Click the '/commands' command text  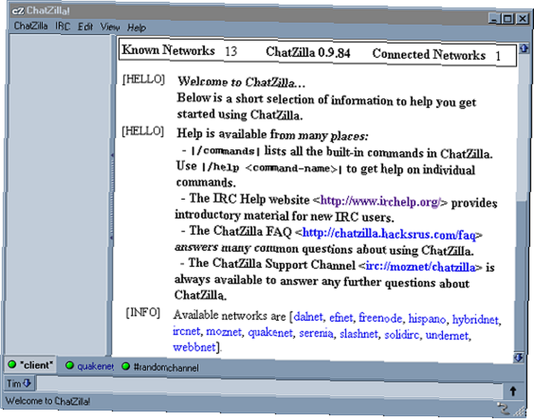pos(225,150)
